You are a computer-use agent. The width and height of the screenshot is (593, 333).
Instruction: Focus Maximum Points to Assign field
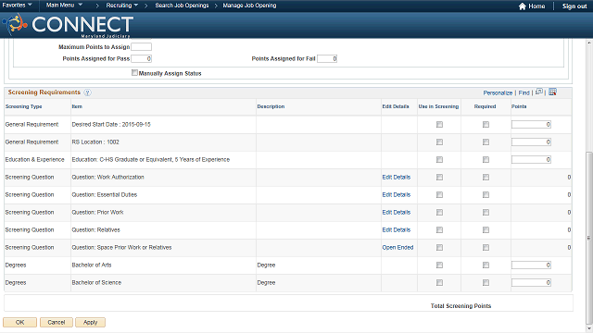tap(142, 47)
